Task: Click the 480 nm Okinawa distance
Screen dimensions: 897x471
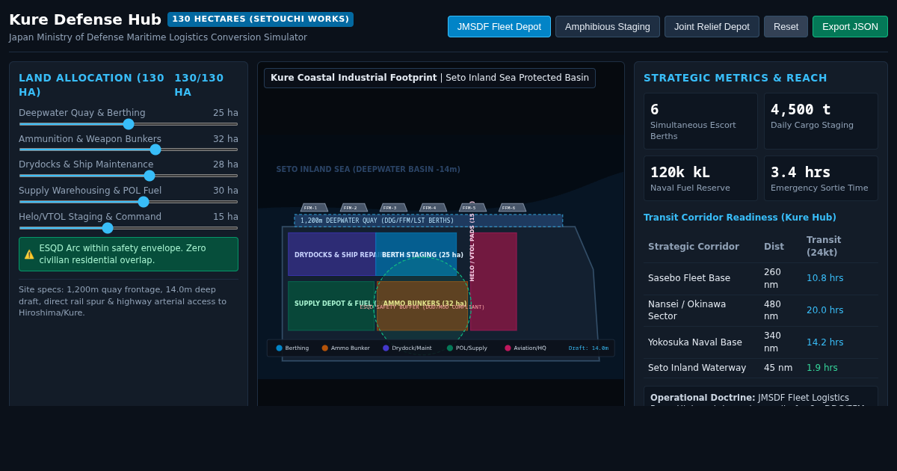Action: (x=773, y=310)
